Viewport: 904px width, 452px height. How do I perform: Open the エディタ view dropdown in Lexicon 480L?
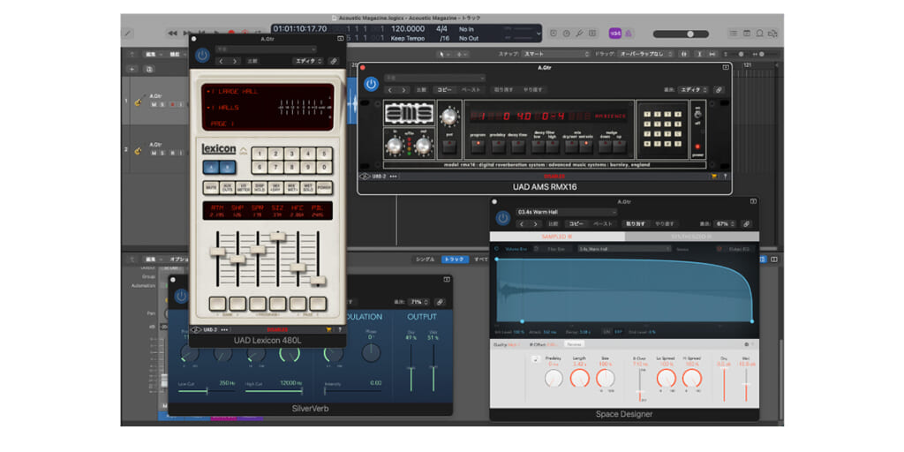309,61
